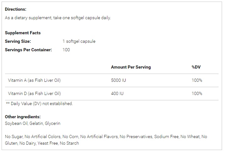Image resolution: width=228 pixels, height=156 pixels.
Task: Click the 400 IU amount
Action: point(117,93)
